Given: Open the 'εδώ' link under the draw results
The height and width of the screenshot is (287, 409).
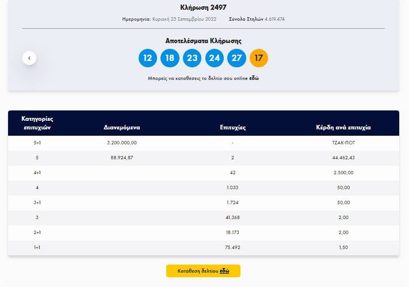Looking at the screenshot, I should point(254,78).
